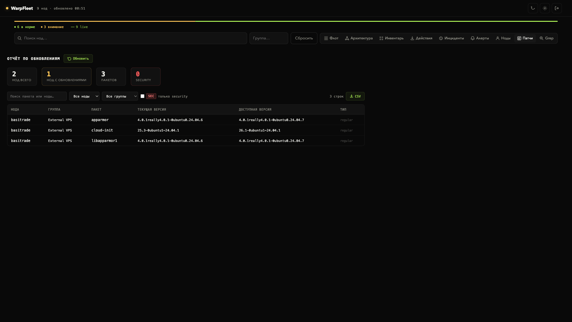
Task: Click the SECURITY stat card
Action: coord(145,77)
